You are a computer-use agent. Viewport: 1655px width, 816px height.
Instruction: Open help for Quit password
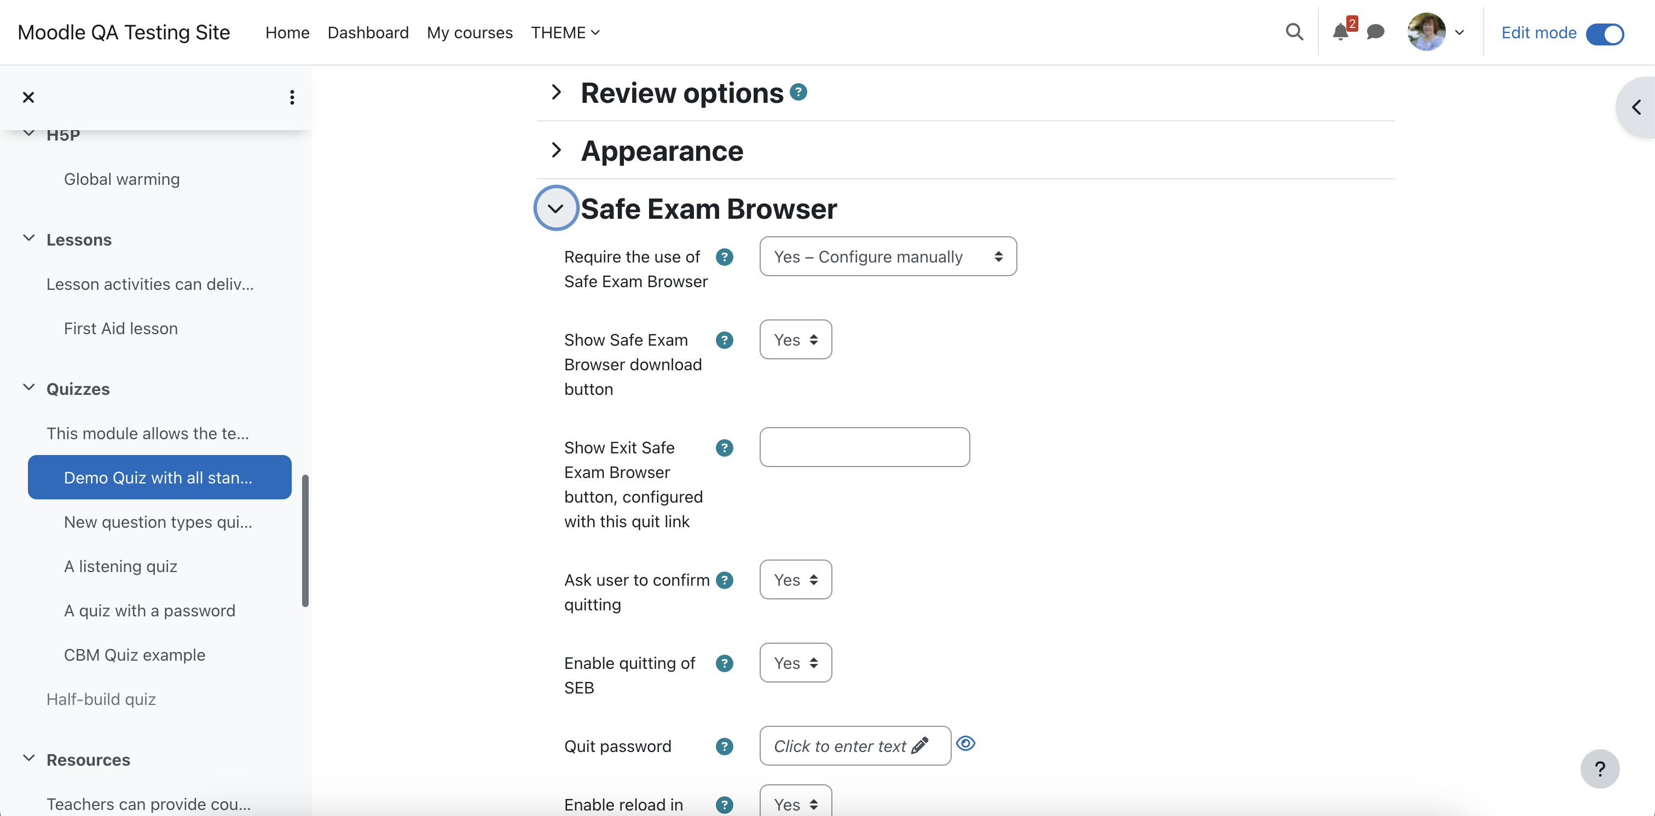pyautogui.click(x=724, y=746)
